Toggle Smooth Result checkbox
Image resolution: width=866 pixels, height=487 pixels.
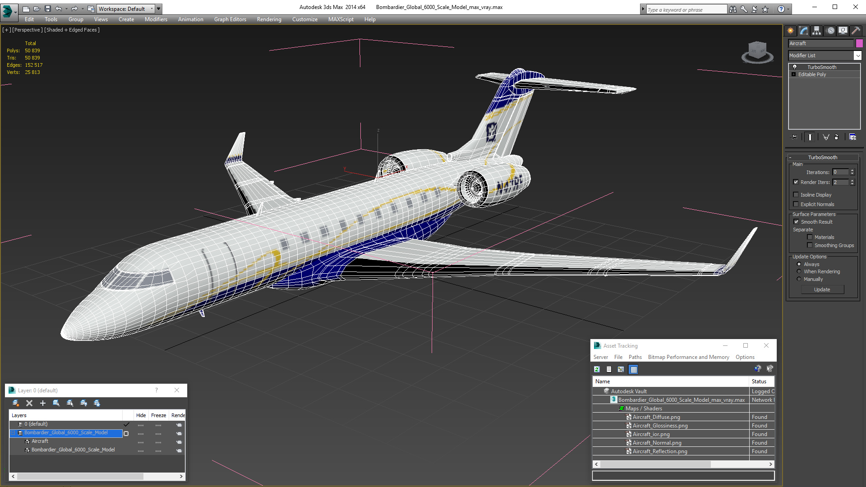tap(796, 222)
